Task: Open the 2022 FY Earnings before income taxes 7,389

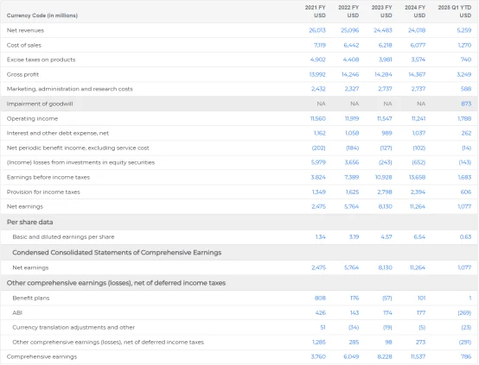Action: click(352, 178)
